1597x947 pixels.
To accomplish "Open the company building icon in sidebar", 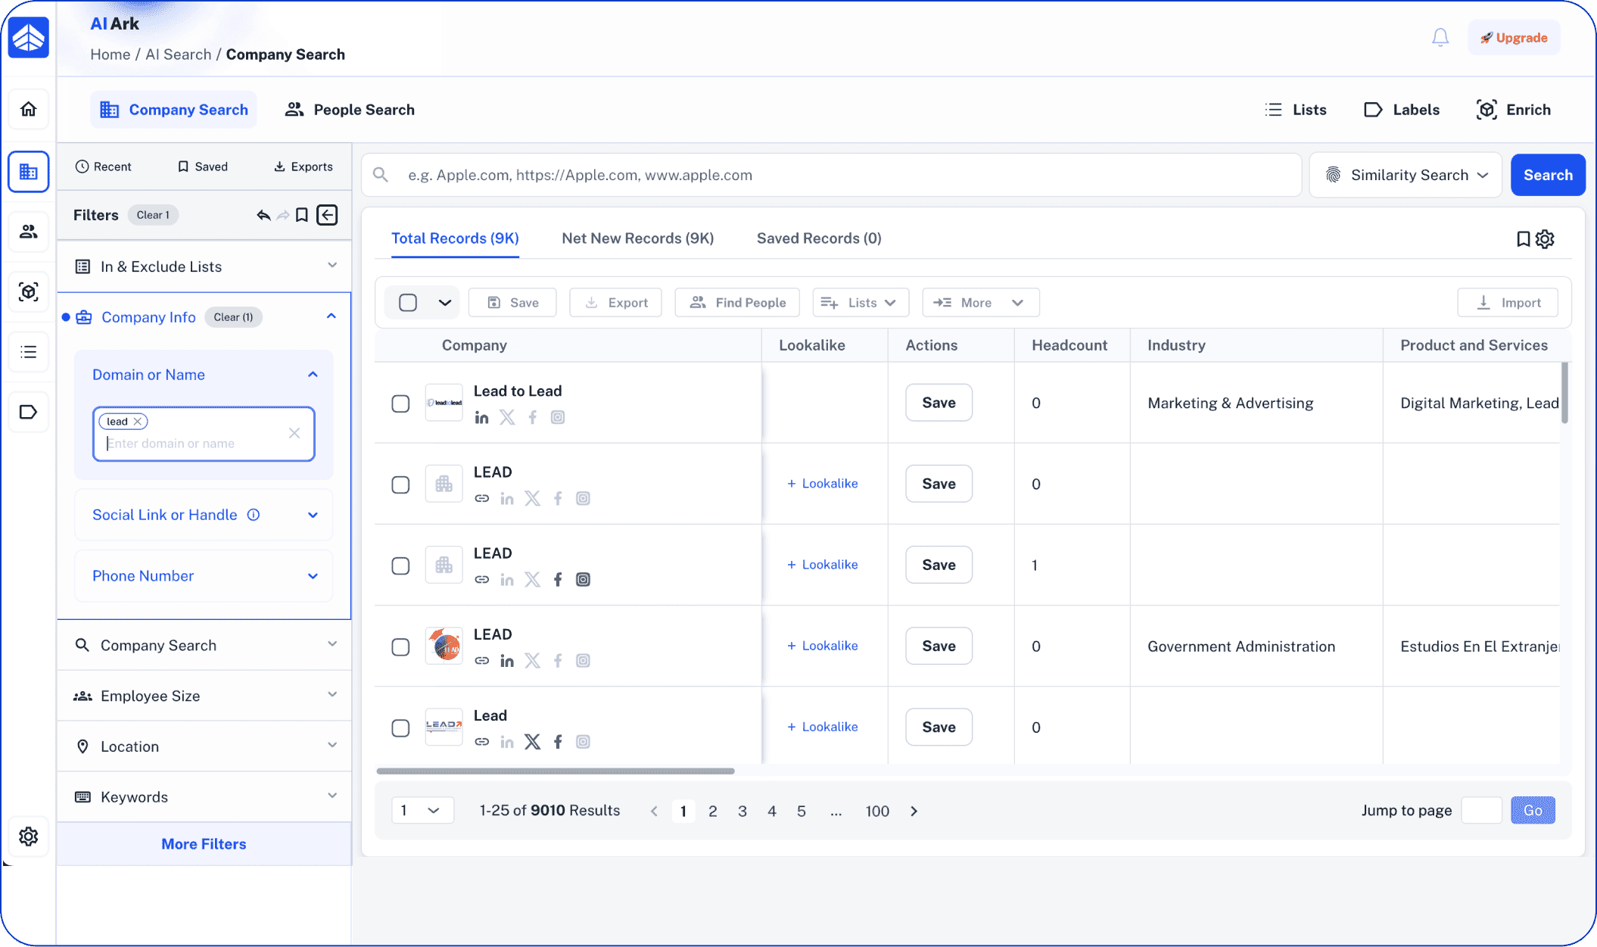I will click(29, 172).
